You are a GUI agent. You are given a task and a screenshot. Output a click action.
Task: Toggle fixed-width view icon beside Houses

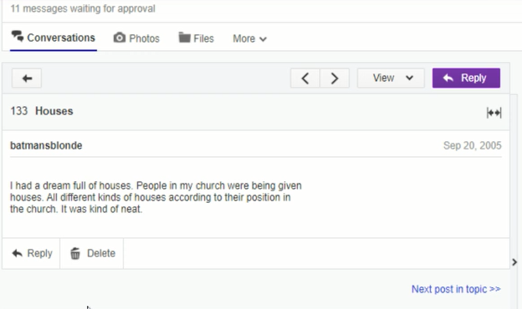(x=494, y=113)
